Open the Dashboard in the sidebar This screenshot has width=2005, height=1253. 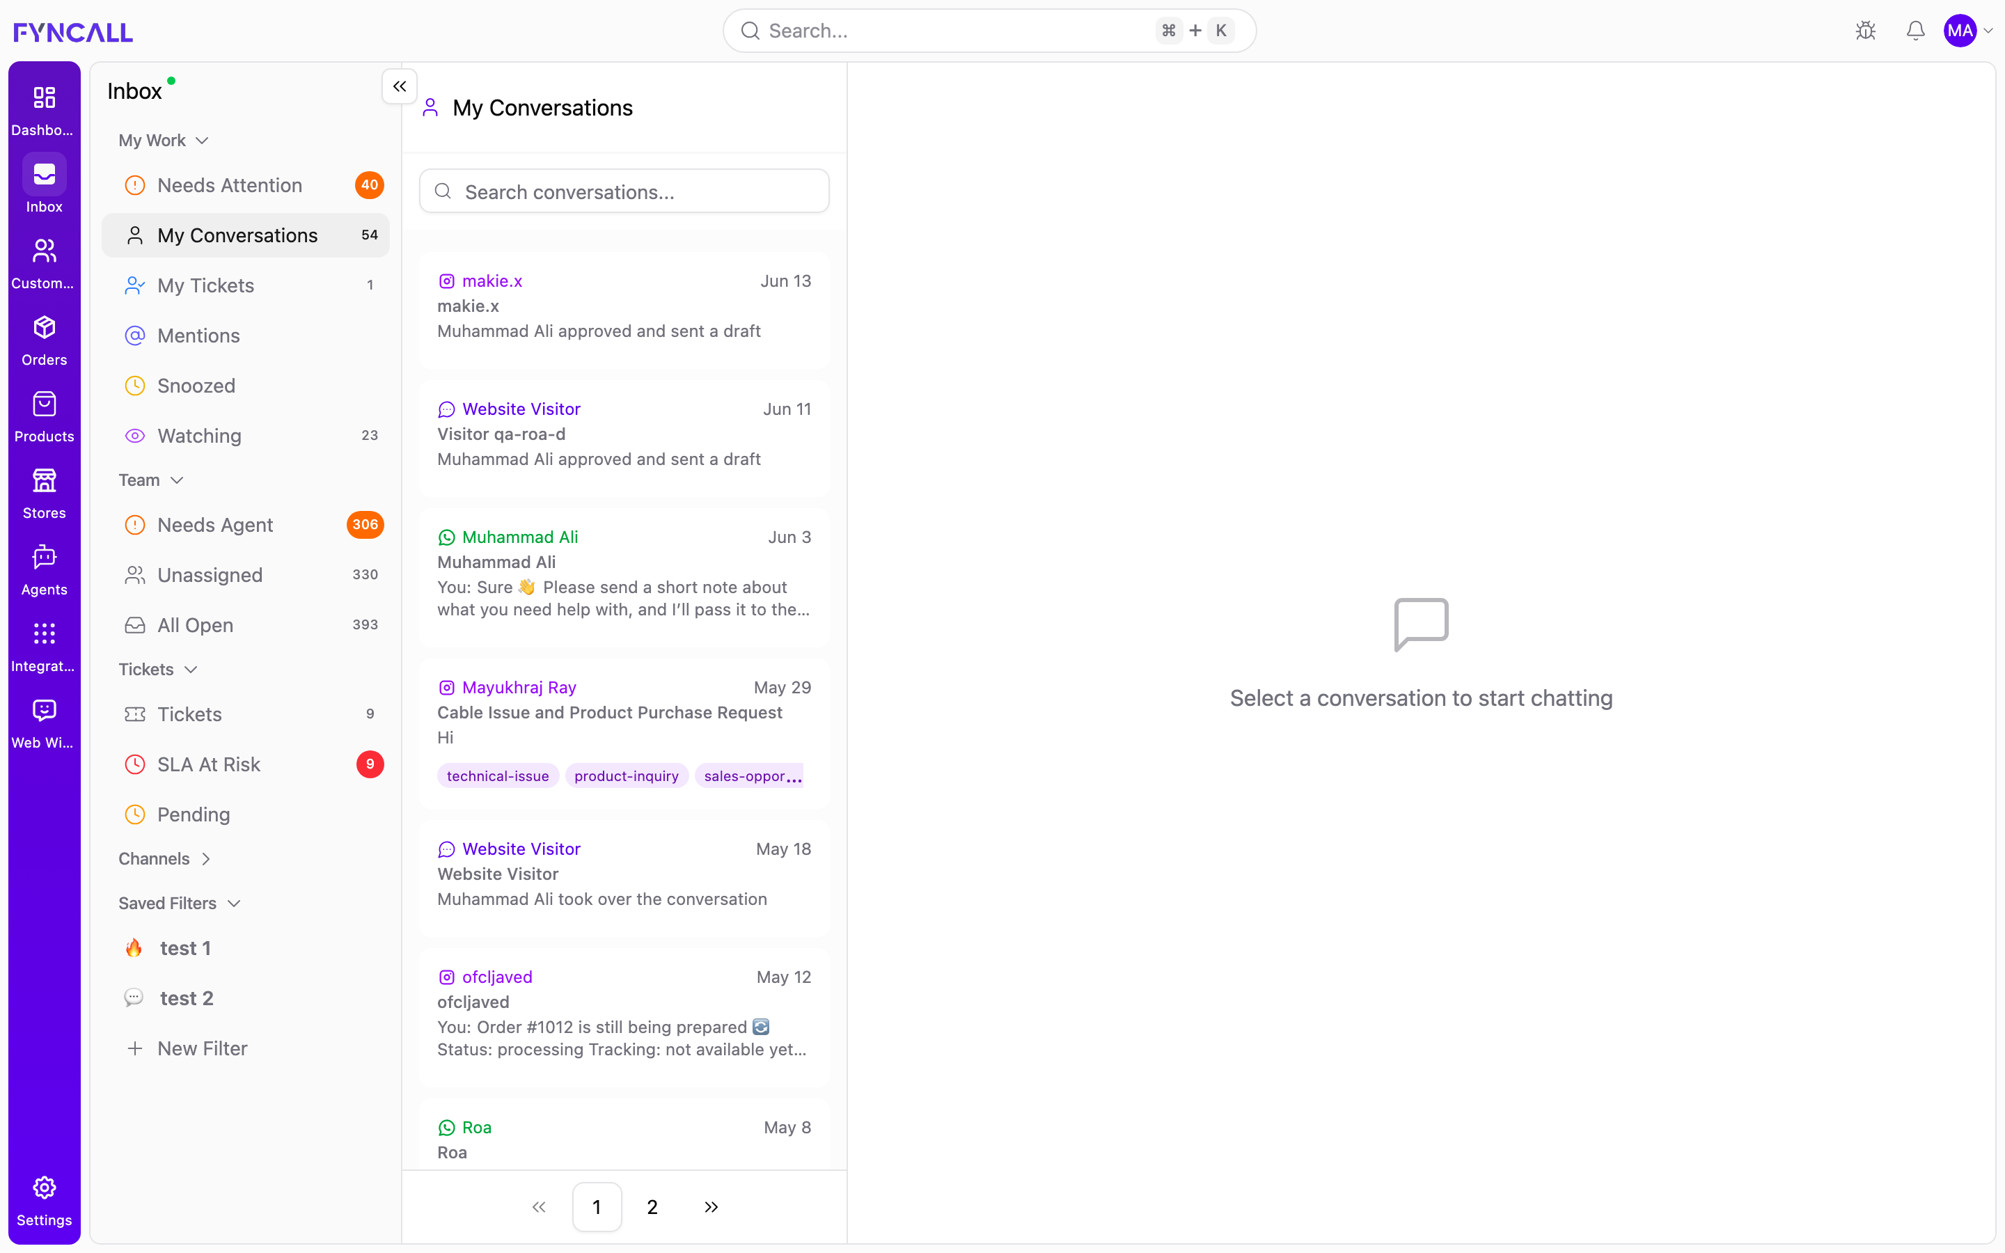point(44,111)
